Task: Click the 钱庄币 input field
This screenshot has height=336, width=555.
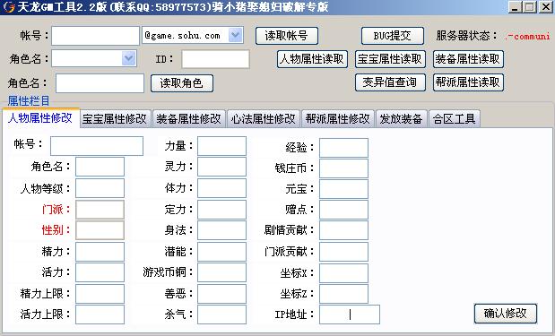Action: 343,168
